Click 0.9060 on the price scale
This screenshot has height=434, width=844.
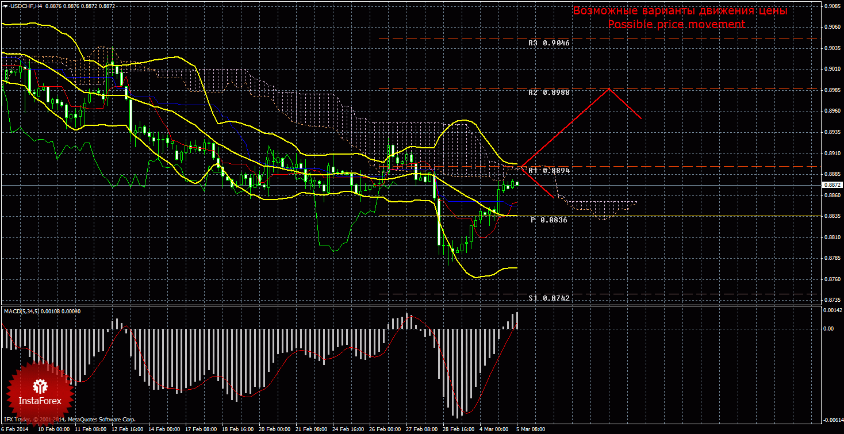832,27
